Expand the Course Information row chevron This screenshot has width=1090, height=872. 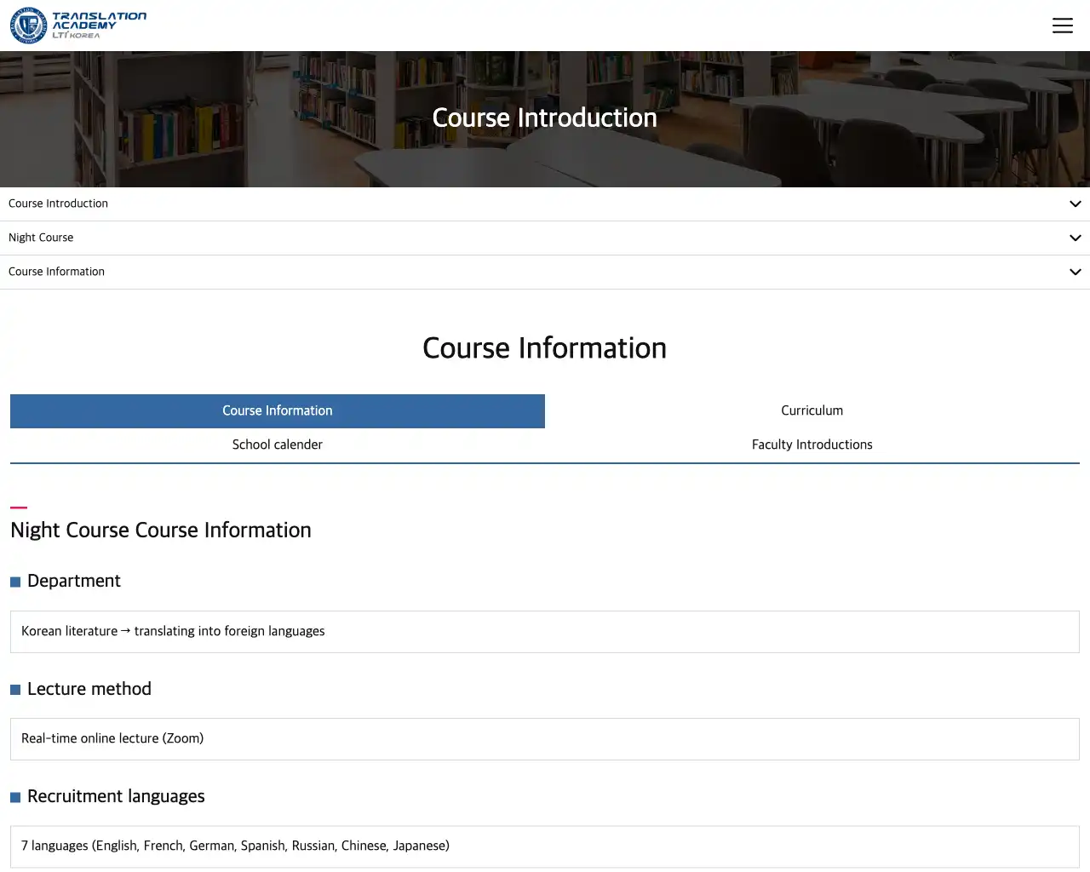tap(1075, 272)
